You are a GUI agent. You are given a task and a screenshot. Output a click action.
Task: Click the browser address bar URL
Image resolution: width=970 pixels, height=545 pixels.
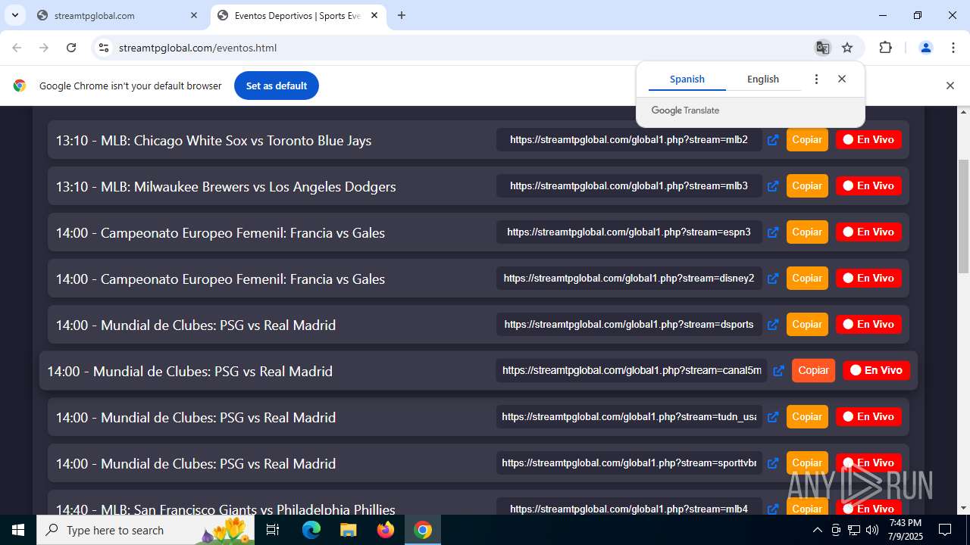tap(198, 48)
